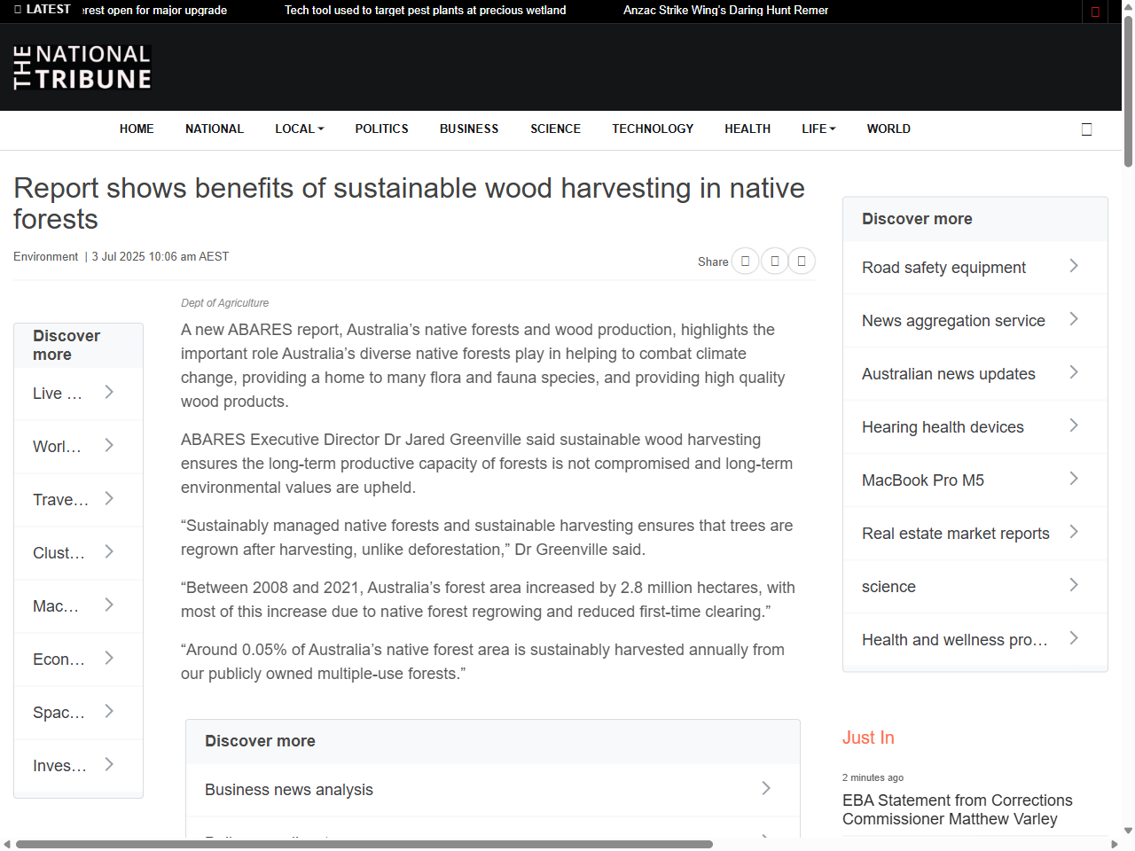The height and width of the screenshot is (851, 1135).
Task: Open the HEALTH menu item
Action: click(x=748, y=129)
